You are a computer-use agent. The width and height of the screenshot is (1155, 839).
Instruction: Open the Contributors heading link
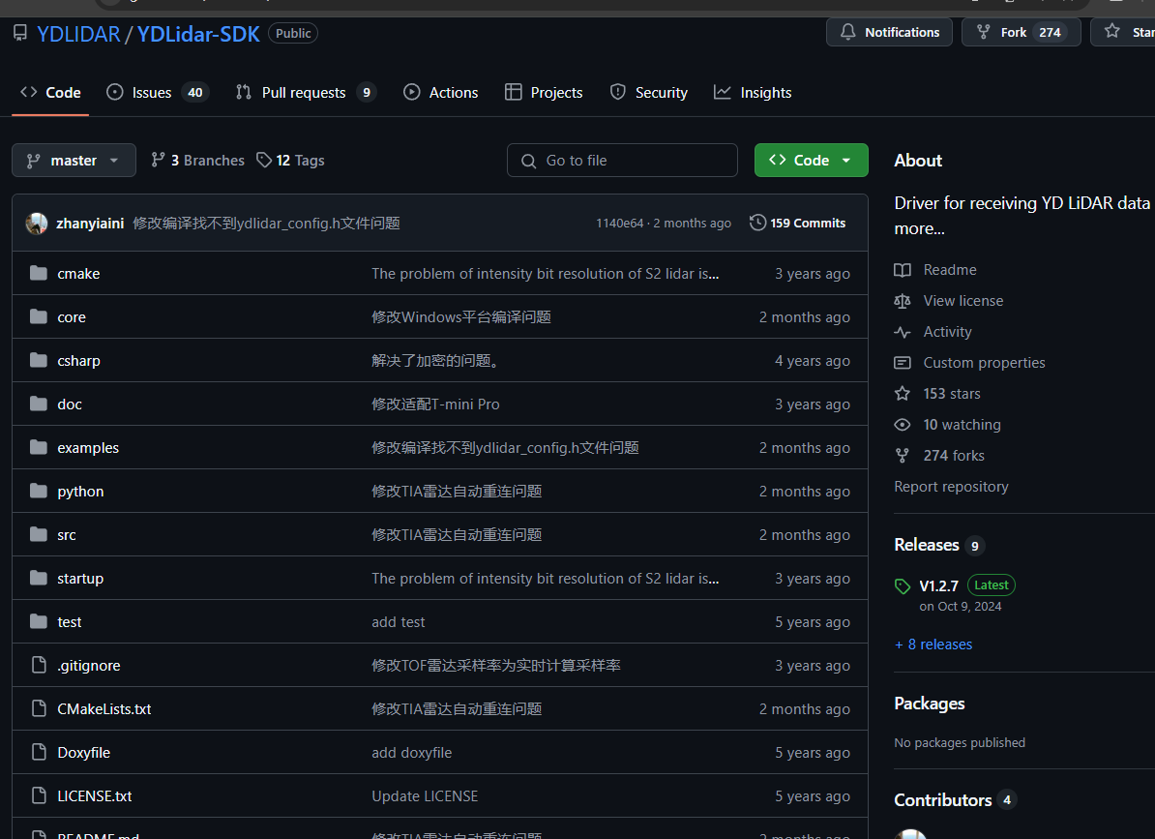point(943,800)
